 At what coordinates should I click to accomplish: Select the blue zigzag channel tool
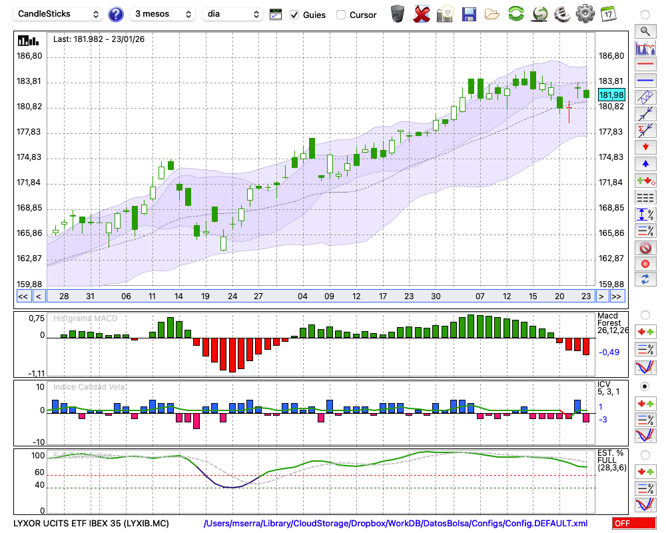645,97
